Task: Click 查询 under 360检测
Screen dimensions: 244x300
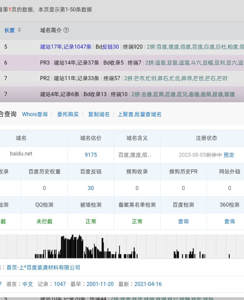Action: coord(229,221)
